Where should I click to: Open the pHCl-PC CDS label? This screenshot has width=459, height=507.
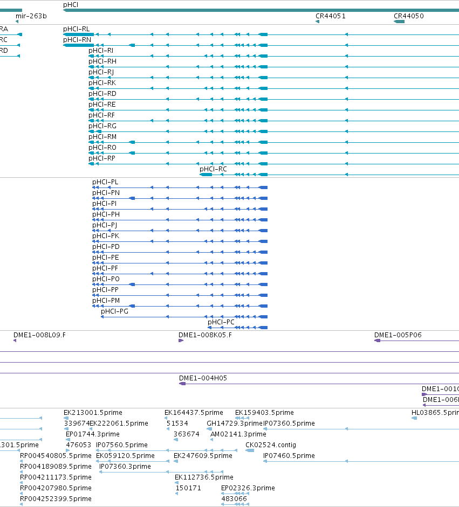pyautogui.click(x=221, y=322)
